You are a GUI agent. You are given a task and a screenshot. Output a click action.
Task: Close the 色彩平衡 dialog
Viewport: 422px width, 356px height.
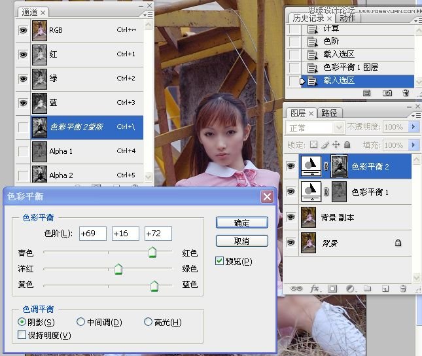pos(267,196)
